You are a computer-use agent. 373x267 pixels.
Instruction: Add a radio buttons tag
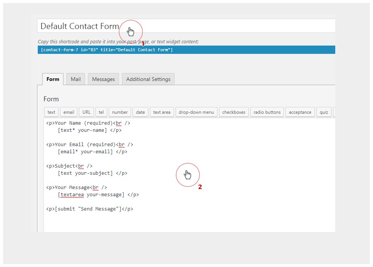267,112
